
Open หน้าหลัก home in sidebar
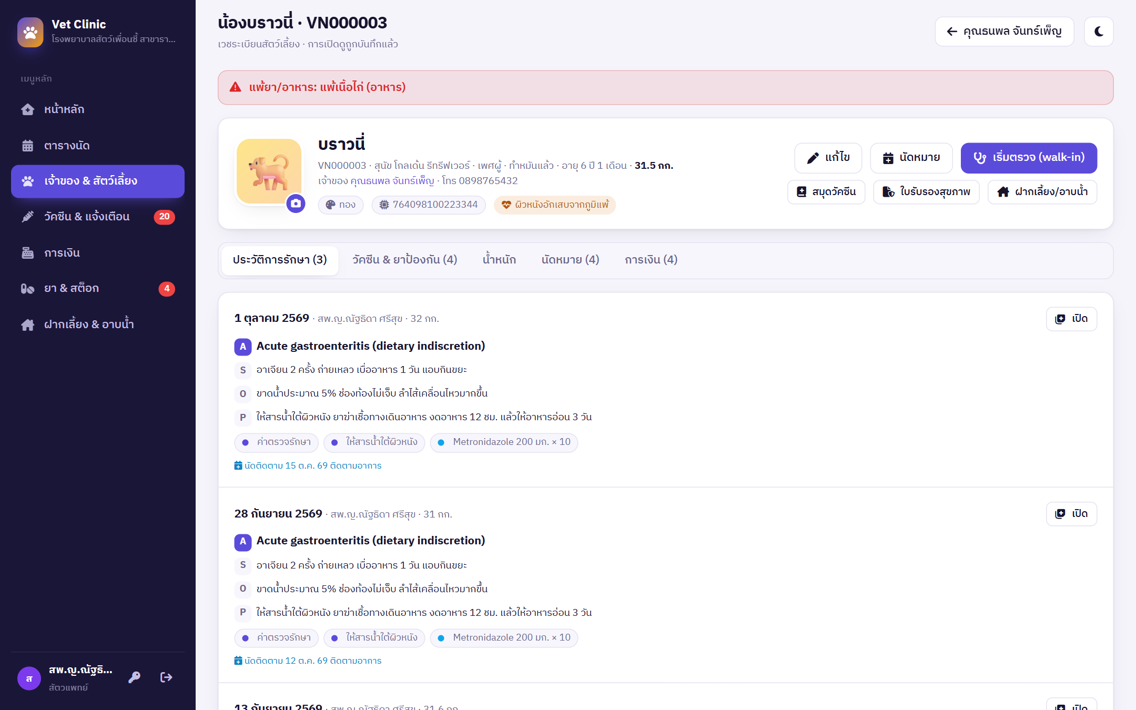[x=98, y=109]
